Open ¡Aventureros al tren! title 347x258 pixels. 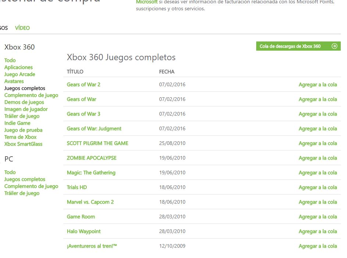(x=92, y=246)
